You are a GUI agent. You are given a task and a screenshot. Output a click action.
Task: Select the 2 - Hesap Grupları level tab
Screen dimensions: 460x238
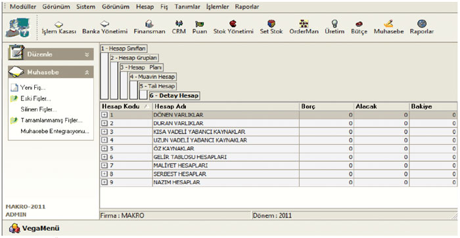click(x=134, y=58)
